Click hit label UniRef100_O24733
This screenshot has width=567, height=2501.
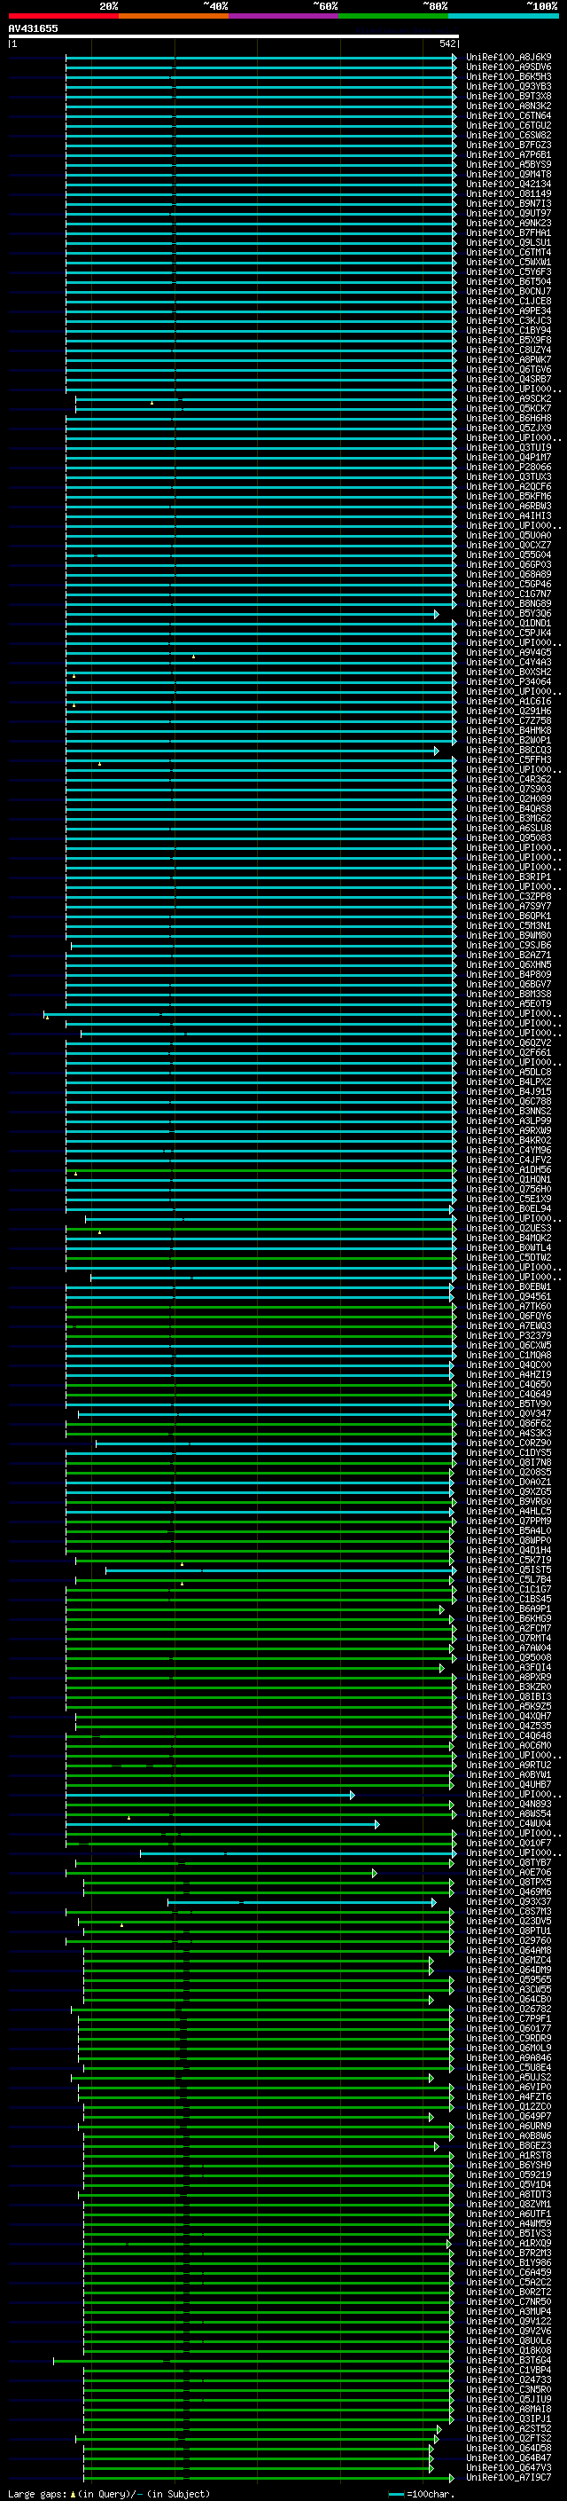click(x=509, y=2379)
